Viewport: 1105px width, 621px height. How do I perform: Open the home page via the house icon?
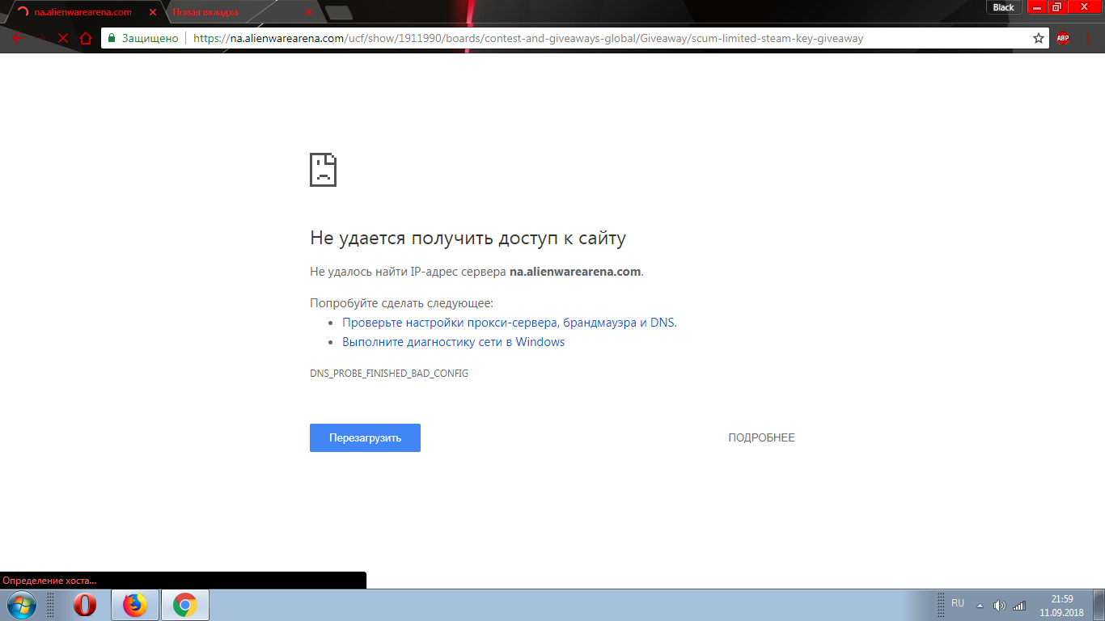(86, 38)
